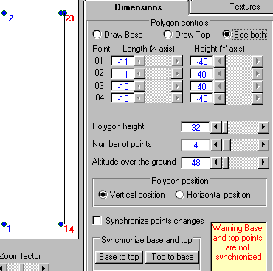Decrease point 03 Height with left arrow

[220, 86]
